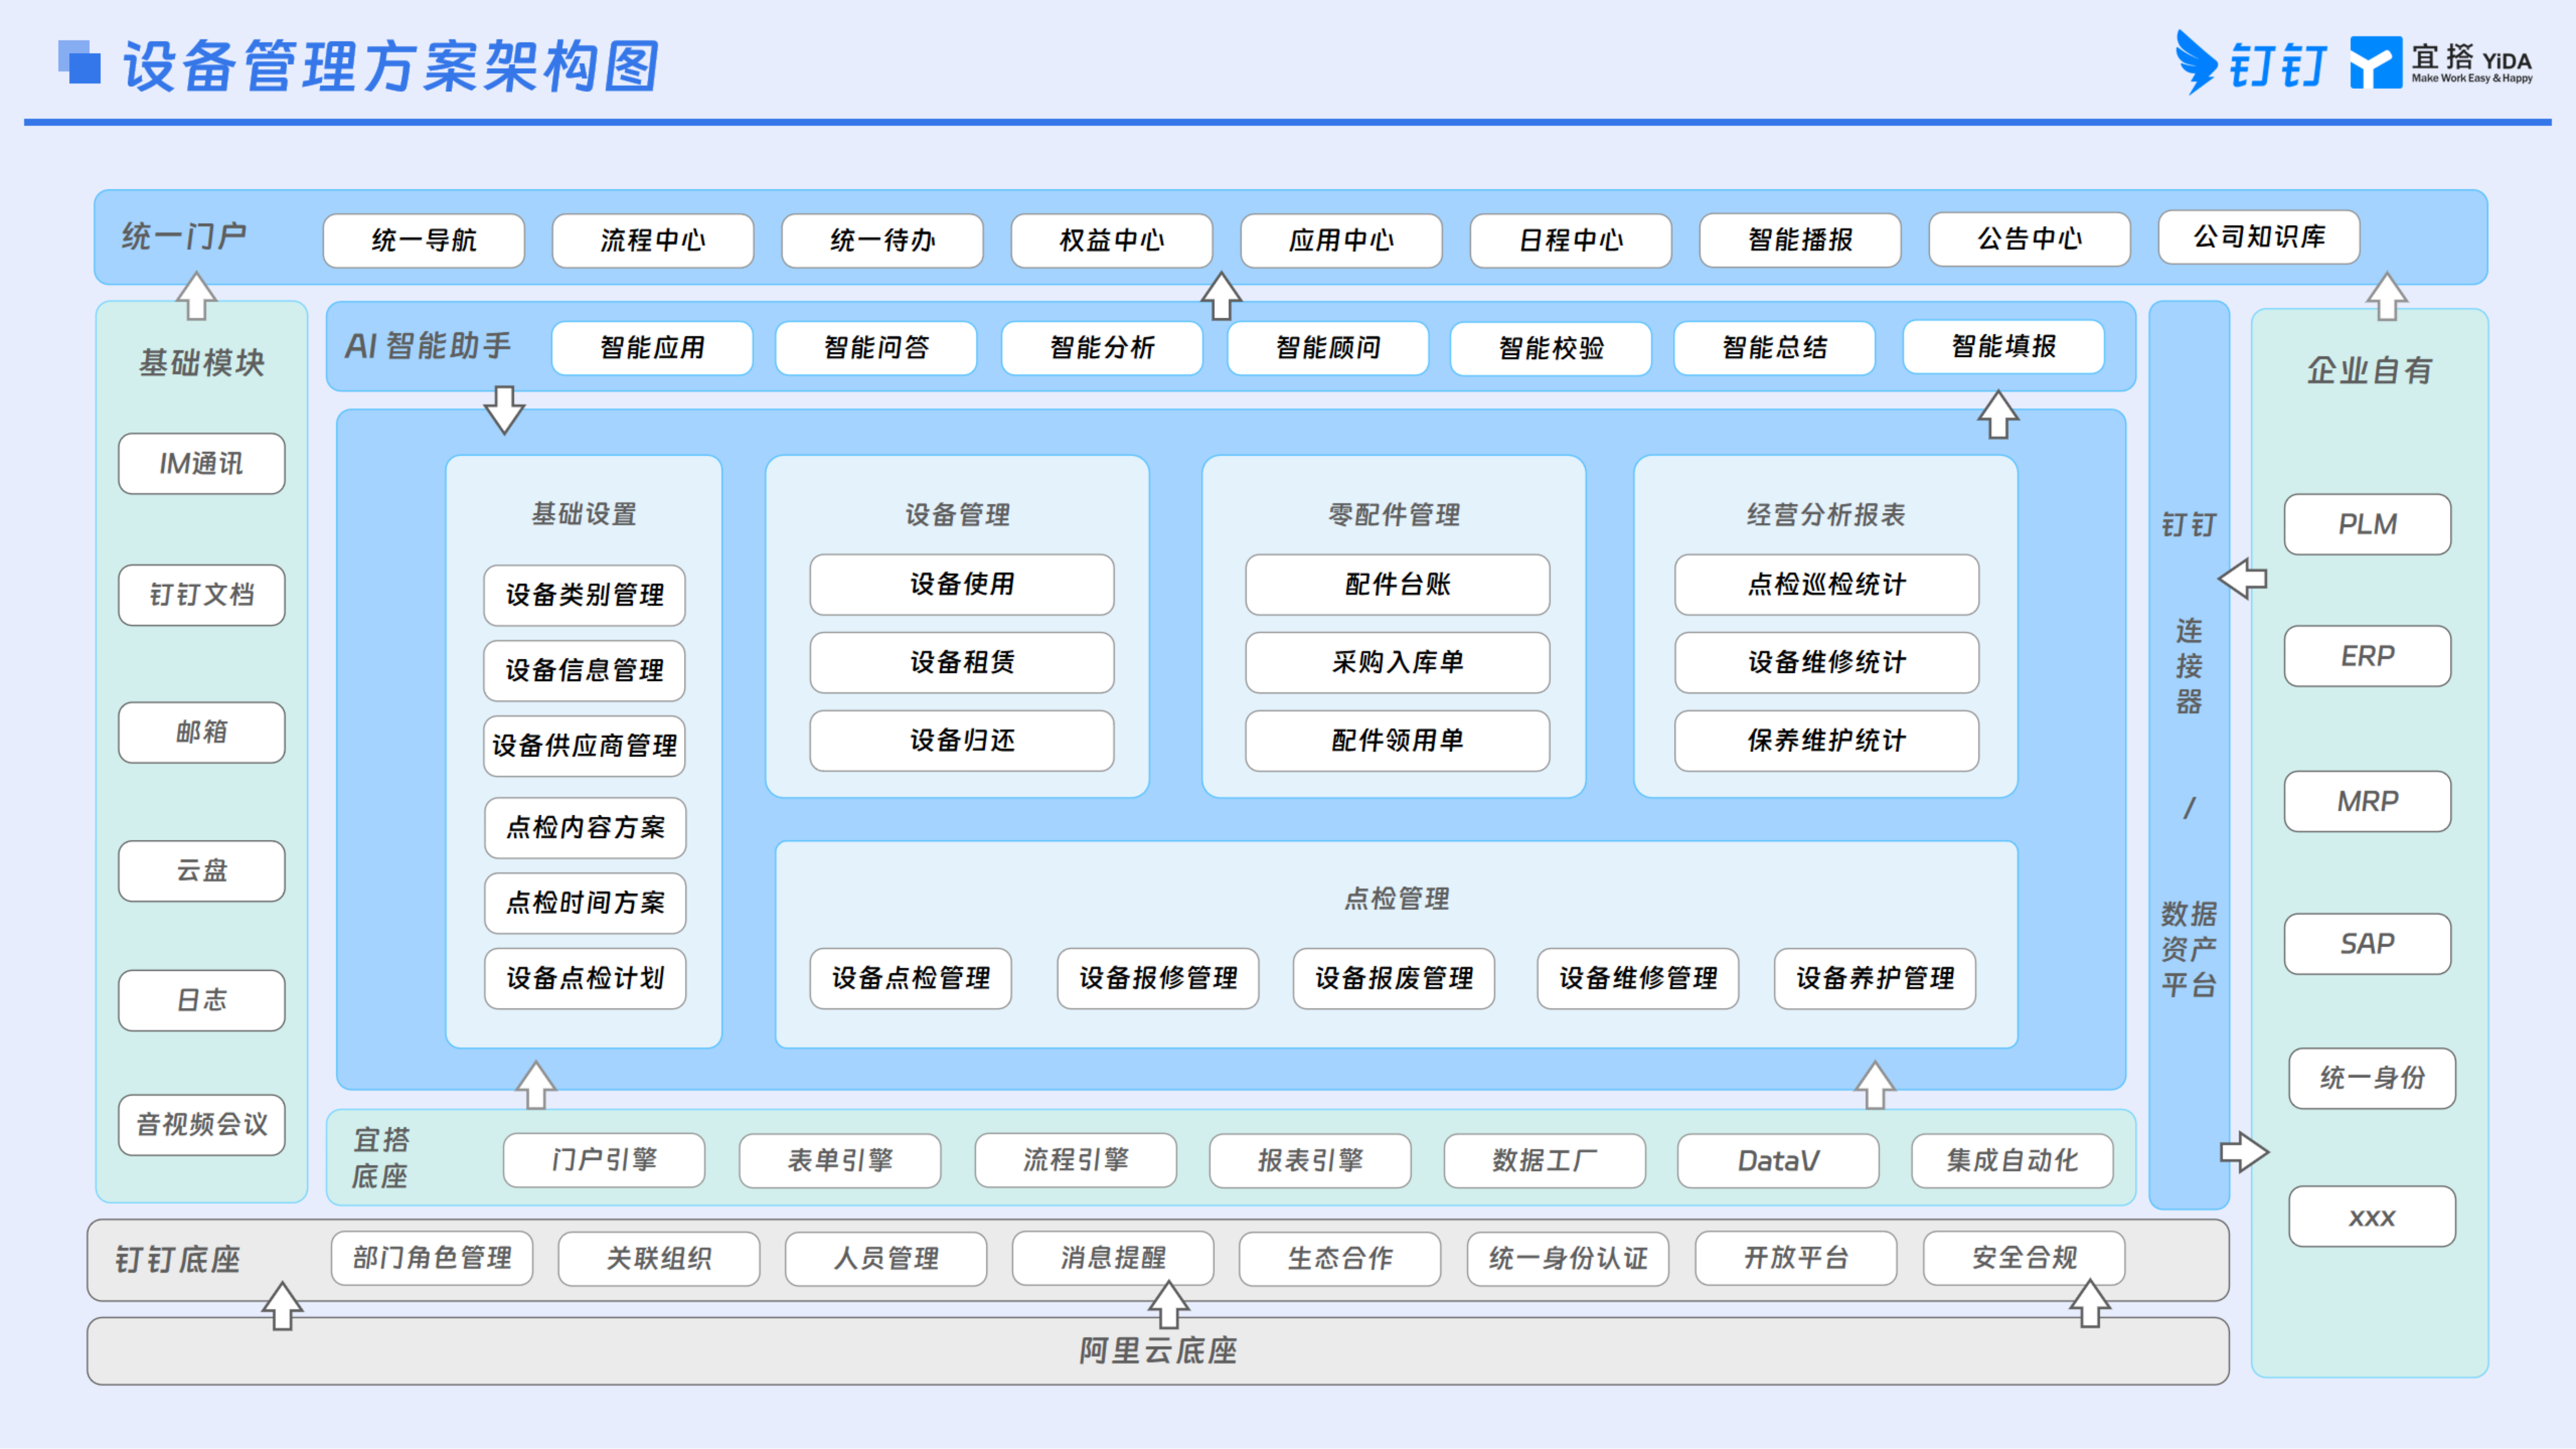Click the 统一待办 box
The height and width of the screenshot is (1449, 2576).
coord(882,240)
